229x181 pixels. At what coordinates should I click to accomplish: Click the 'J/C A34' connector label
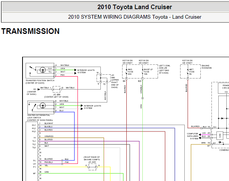(92, 162)
